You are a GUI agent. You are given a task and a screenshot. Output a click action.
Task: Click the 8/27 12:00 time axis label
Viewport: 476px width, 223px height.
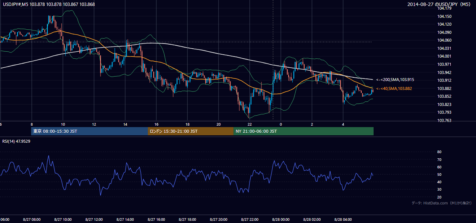tap(94, 220)
